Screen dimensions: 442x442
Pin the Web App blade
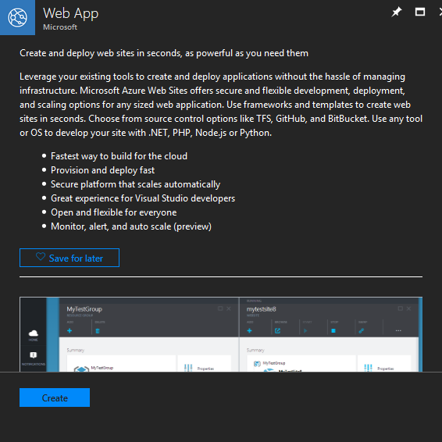(x=397, y=12)
